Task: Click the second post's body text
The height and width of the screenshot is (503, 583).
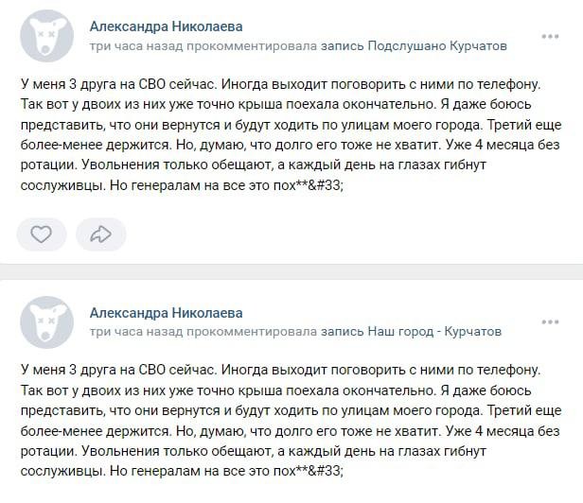Action: click(291, 421)
